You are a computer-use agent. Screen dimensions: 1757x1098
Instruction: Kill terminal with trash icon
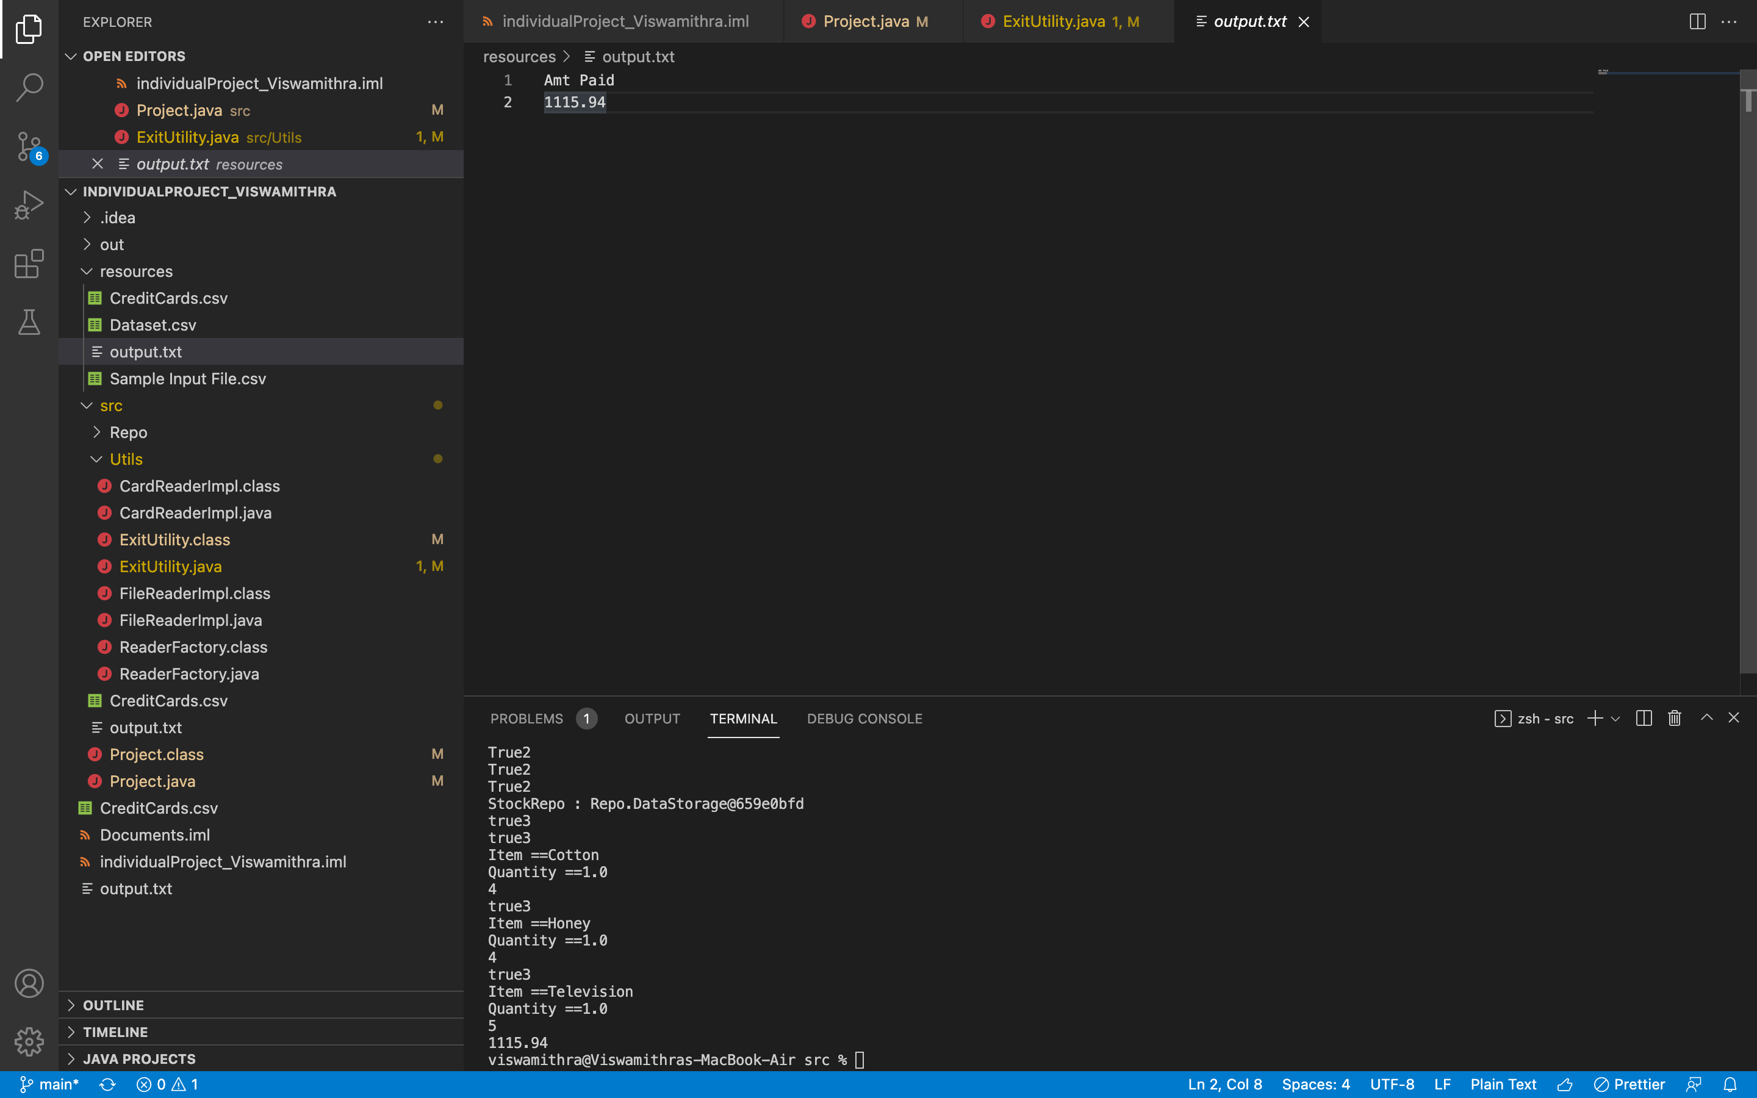click(1674, 718)
